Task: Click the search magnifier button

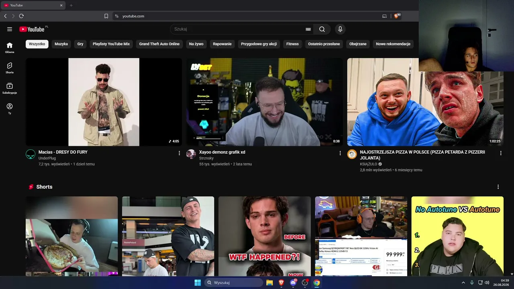Action: (x=322, y=29)
